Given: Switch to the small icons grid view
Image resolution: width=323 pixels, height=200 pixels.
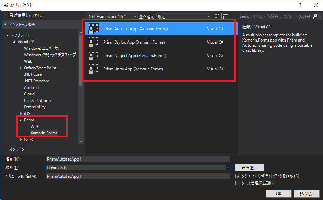Looking at the screenshot, I should (217, 16).
